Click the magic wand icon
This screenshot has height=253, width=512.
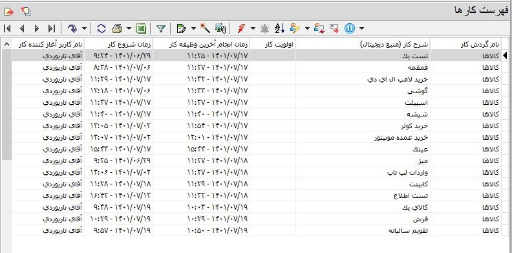tap(205, 28)
